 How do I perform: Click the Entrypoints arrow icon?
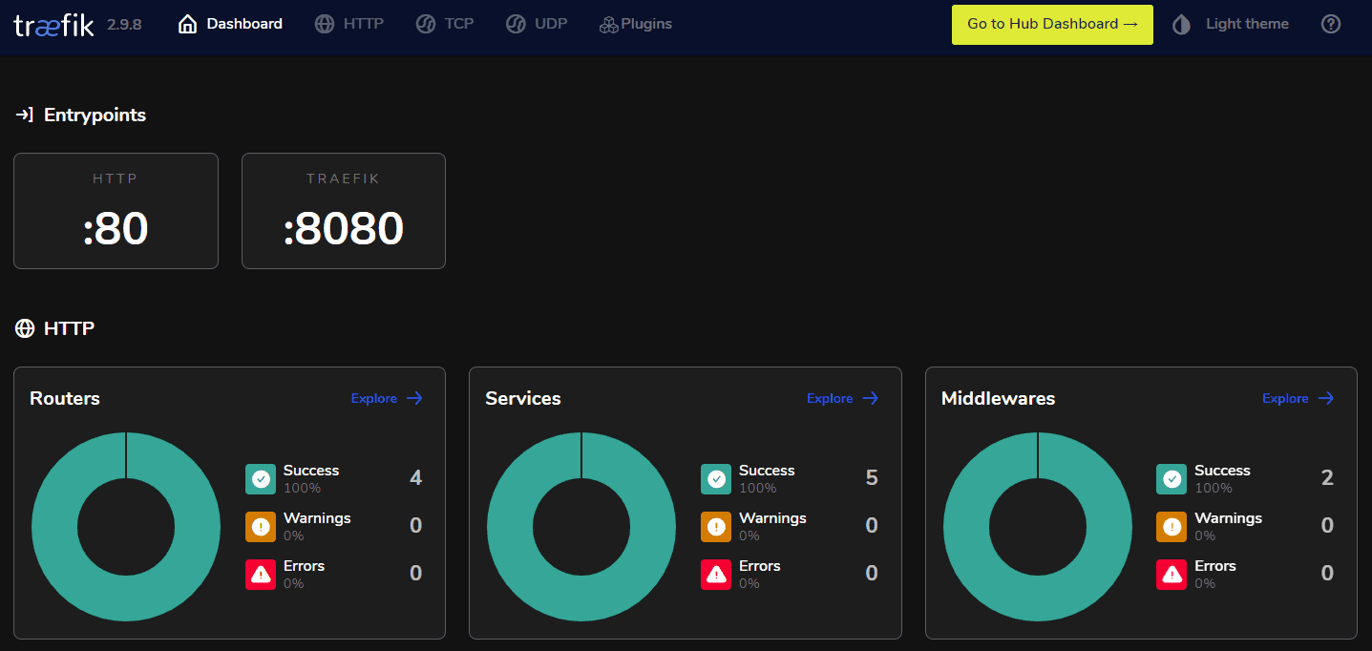pyautogui.click(x=25, y=115)
